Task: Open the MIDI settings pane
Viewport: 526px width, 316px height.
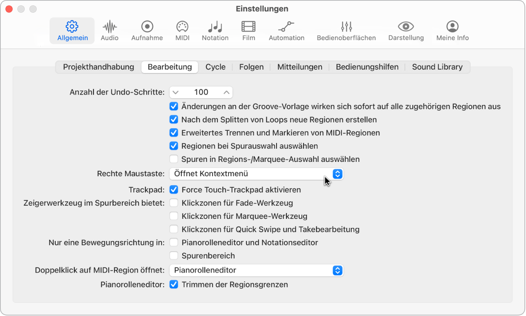Action: [182, 30]
